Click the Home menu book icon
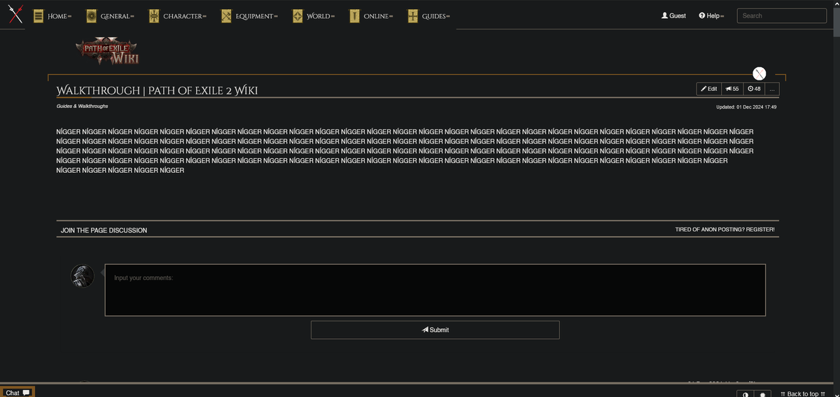The image size is (840, 397). click(38, 16)
